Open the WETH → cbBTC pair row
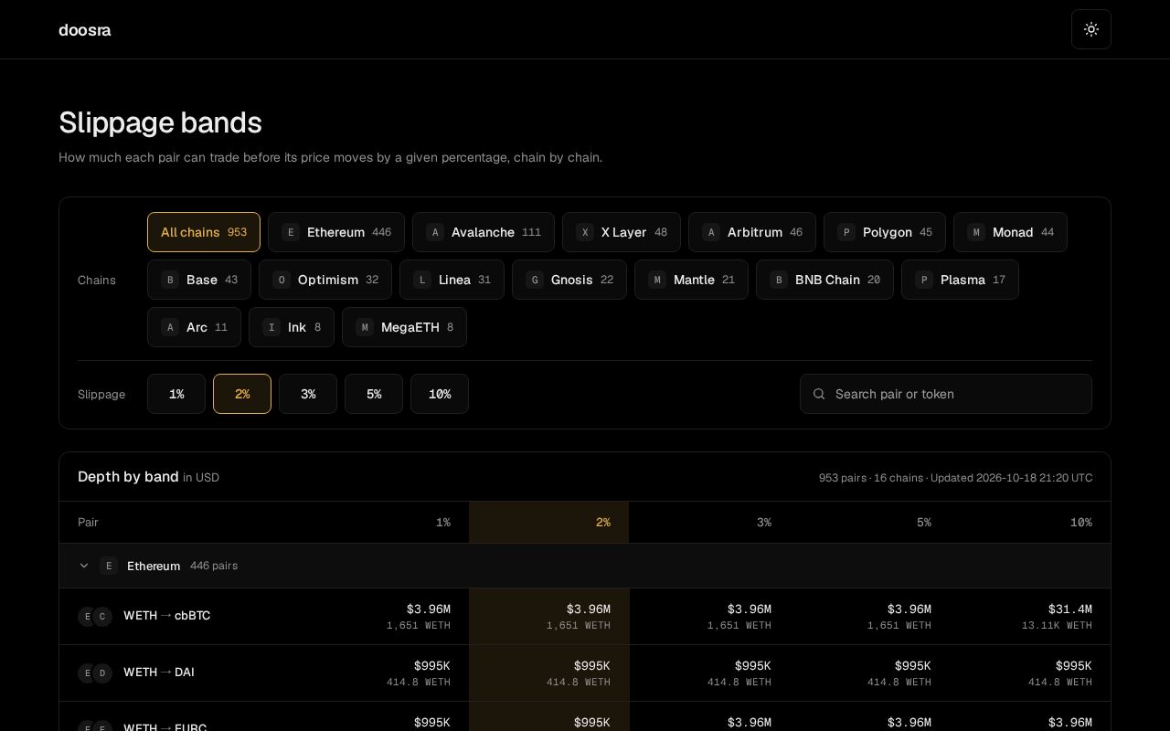This screenshot has height=731, width=1170. 585,617
